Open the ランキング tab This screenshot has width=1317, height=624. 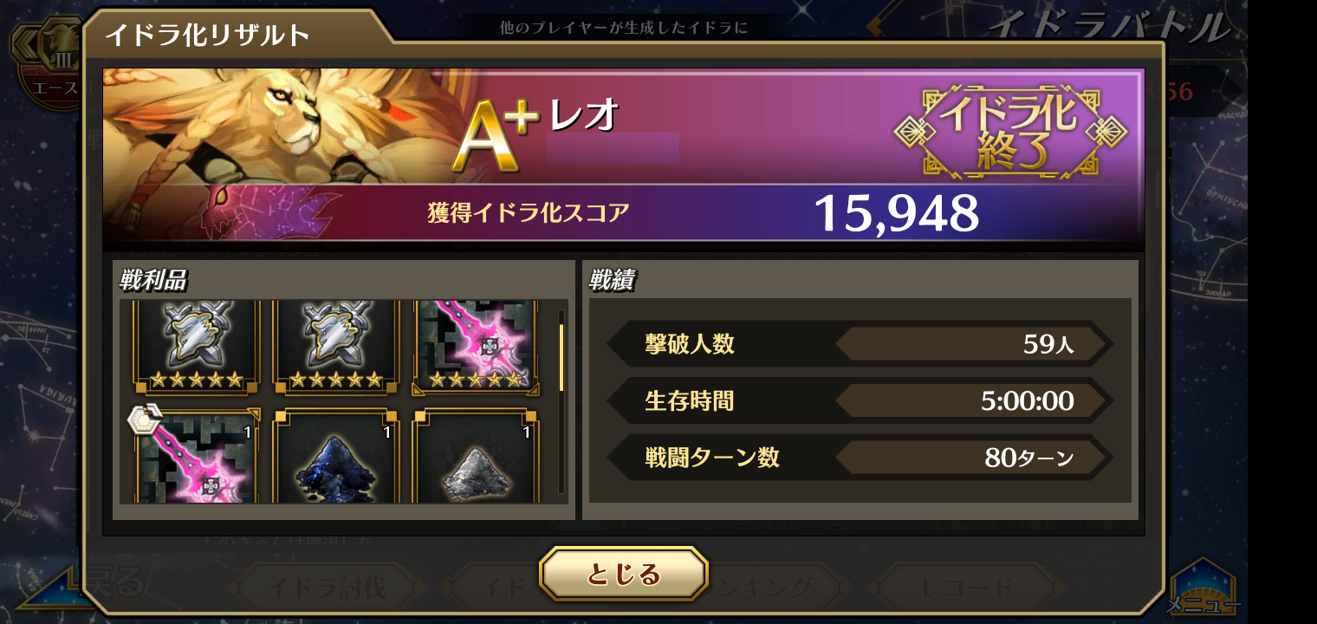click(762, 588)
